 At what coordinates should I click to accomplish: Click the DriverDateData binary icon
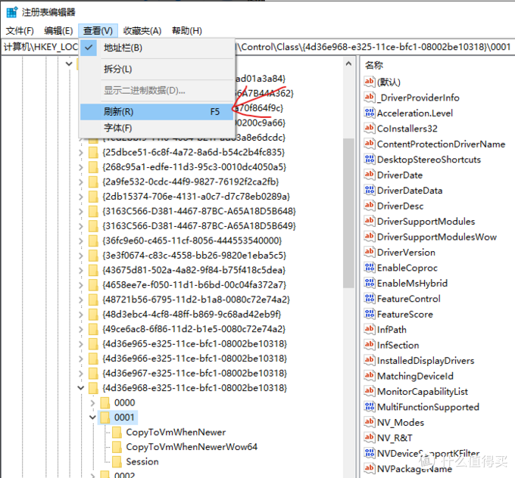[369, 190]
